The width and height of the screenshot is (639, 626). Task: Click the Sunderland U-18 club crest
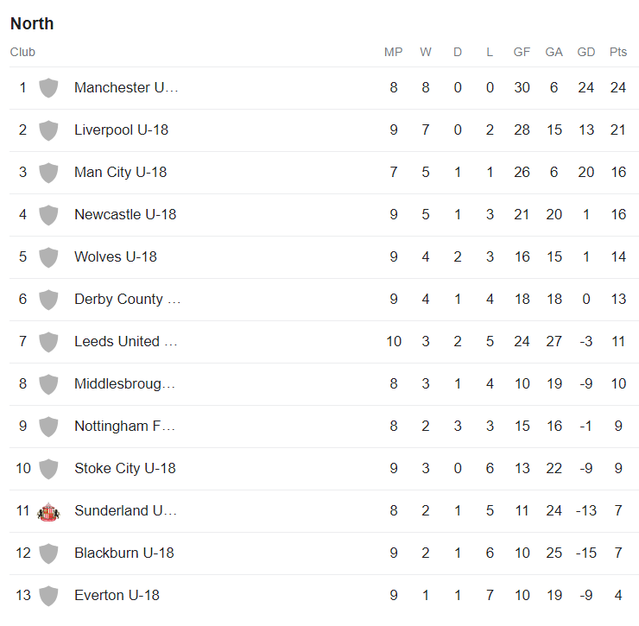pyautogui.click(x=48, y=511)
